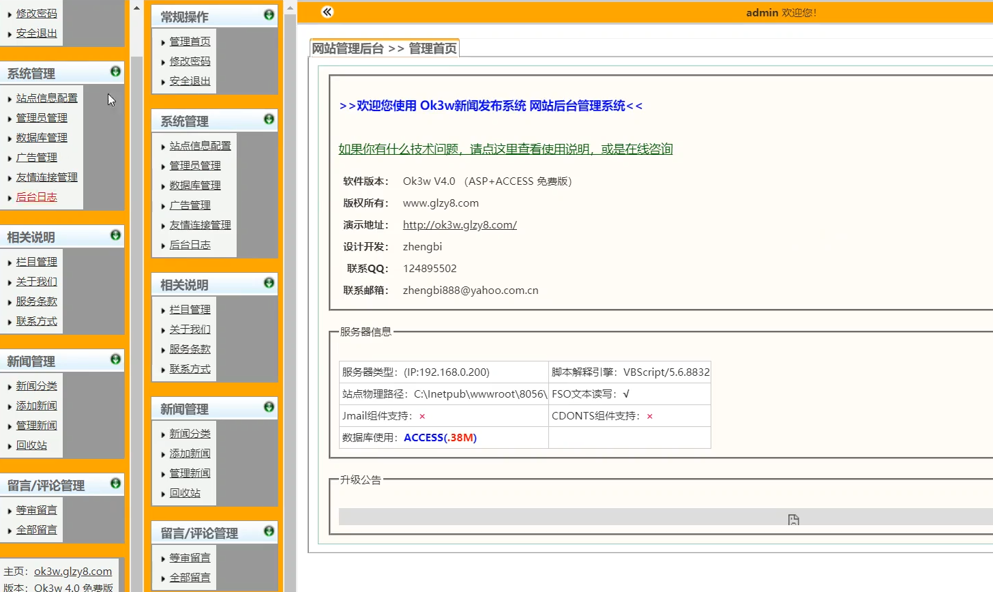Collapse the panel using the double-left-arrow icon
The height and width of the screenshot is (592, 993).
[327, 12]
